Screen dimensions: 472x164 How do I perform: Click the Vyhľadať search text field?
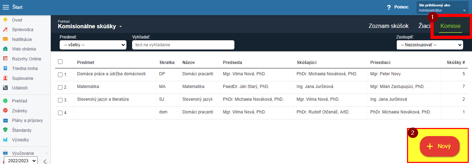(183, 45)
